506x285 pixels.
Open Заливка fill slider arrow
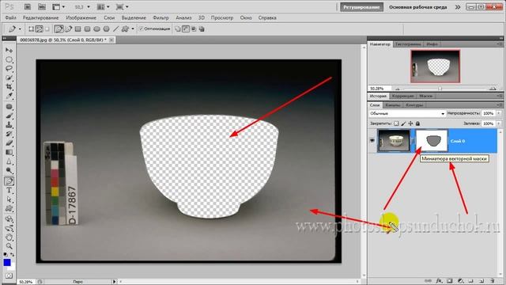click(x=499, y=123)
